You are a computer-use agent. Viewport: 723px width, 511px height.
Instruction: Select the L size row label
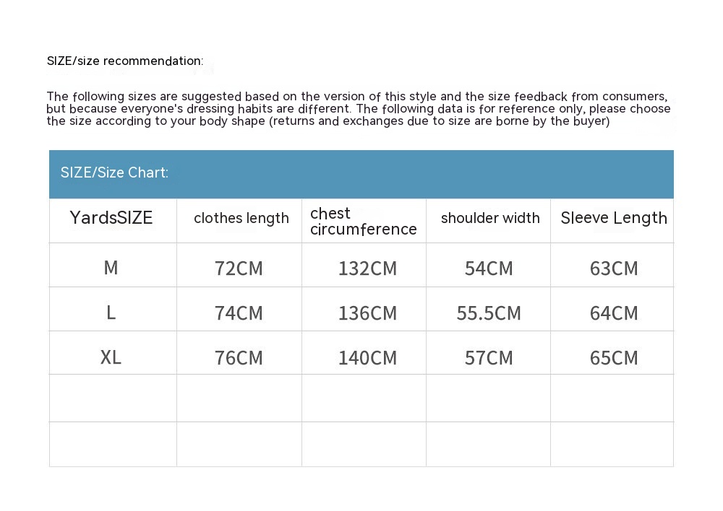111,313
